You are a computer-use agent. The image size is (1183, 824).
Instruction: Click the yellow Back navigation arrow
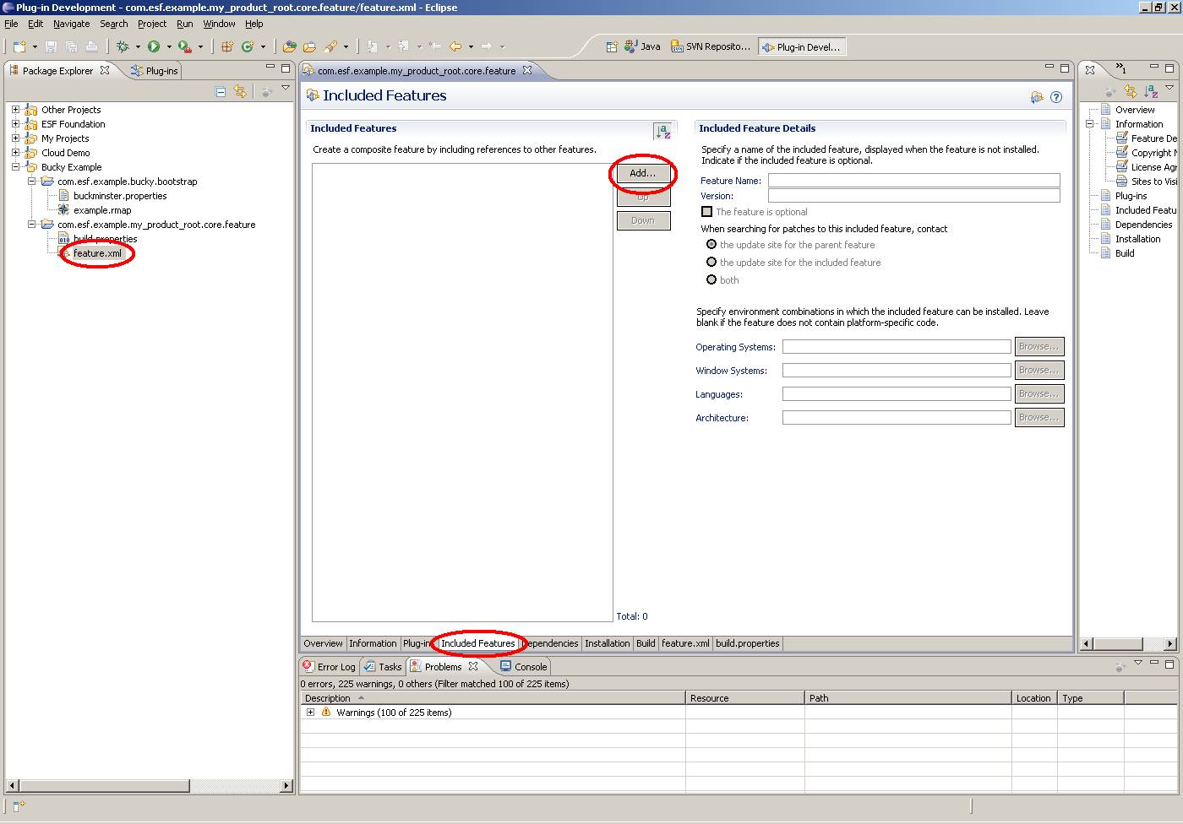click(x=455, y=46)
